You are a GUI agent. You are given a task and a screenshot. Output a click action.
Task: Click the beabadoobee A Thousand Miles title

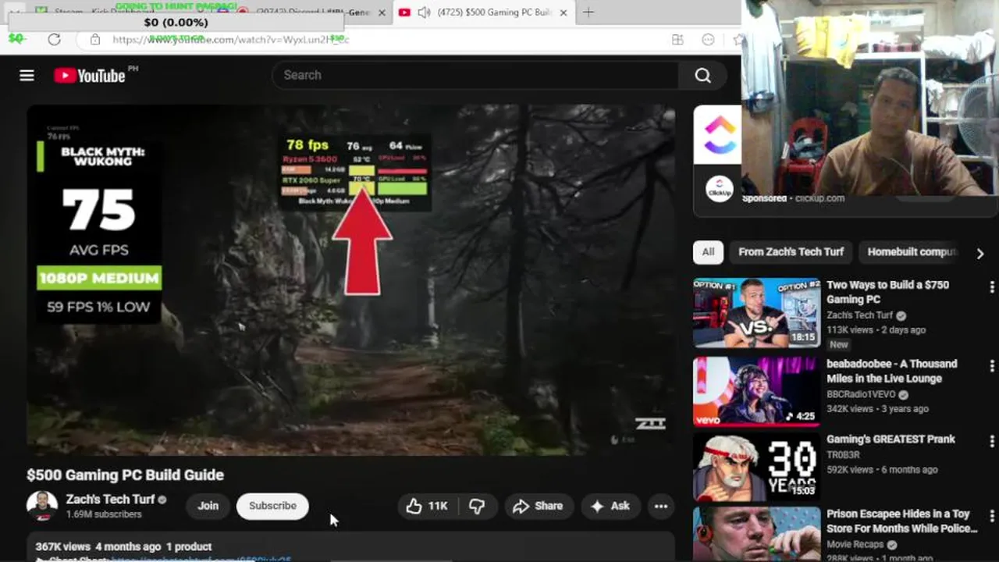(891, 371)
